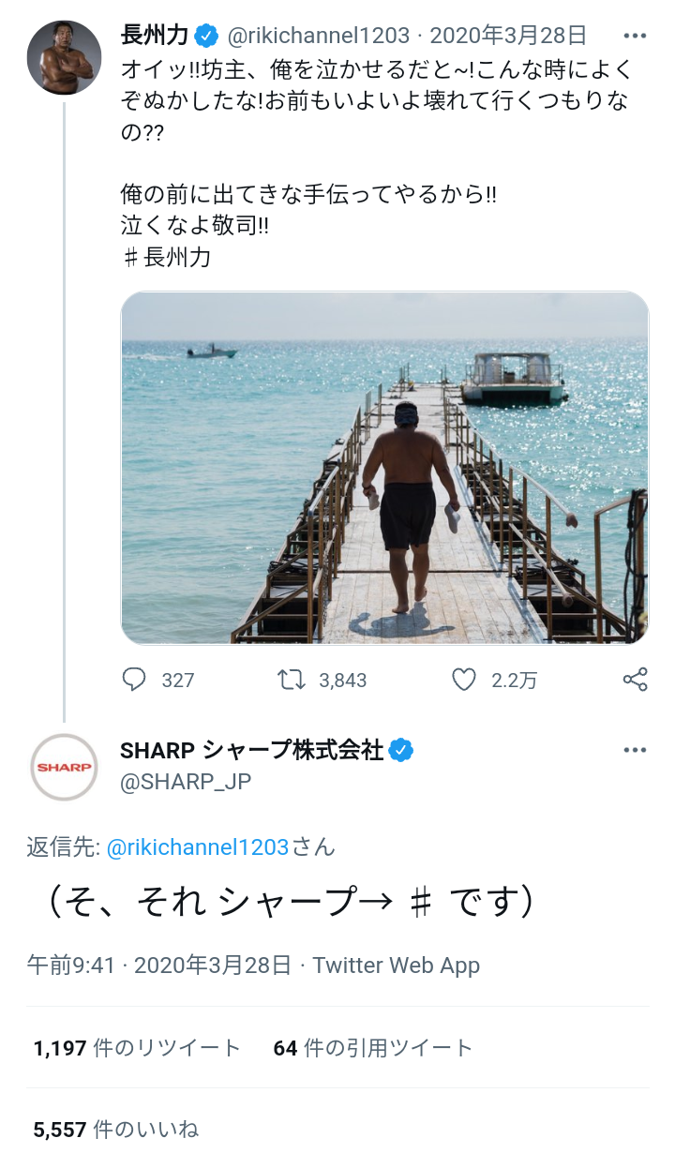View the 1,197 件のリツイート list
Image resolution: width=675 pixels, height=1153 pixels.
137,1048
